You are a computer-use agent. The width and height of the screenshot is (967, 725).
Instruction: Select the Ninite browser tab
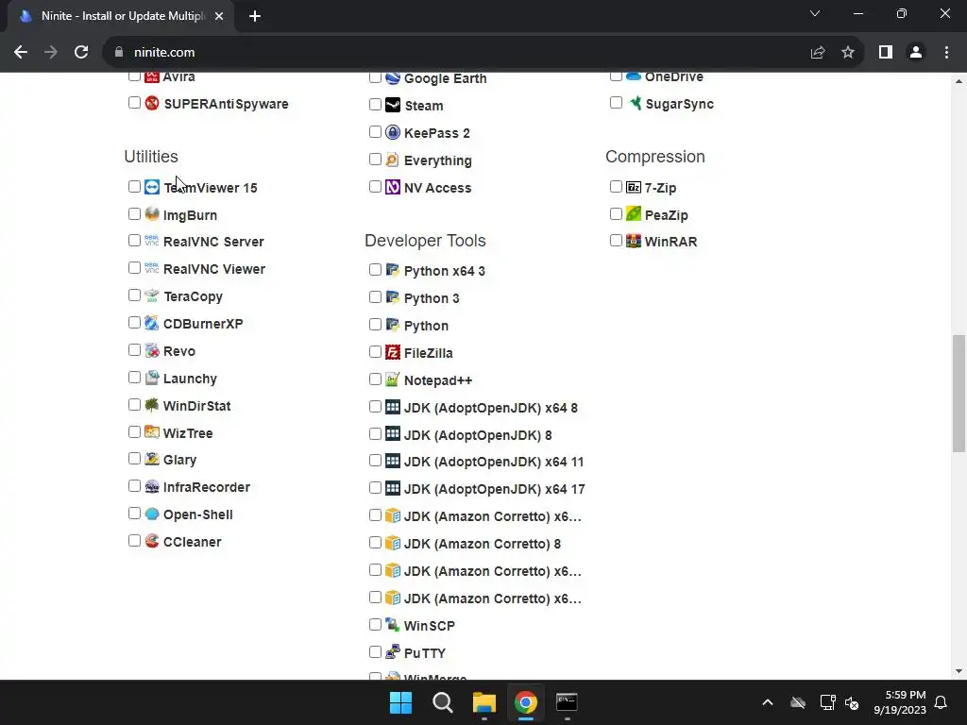[121, 16]
